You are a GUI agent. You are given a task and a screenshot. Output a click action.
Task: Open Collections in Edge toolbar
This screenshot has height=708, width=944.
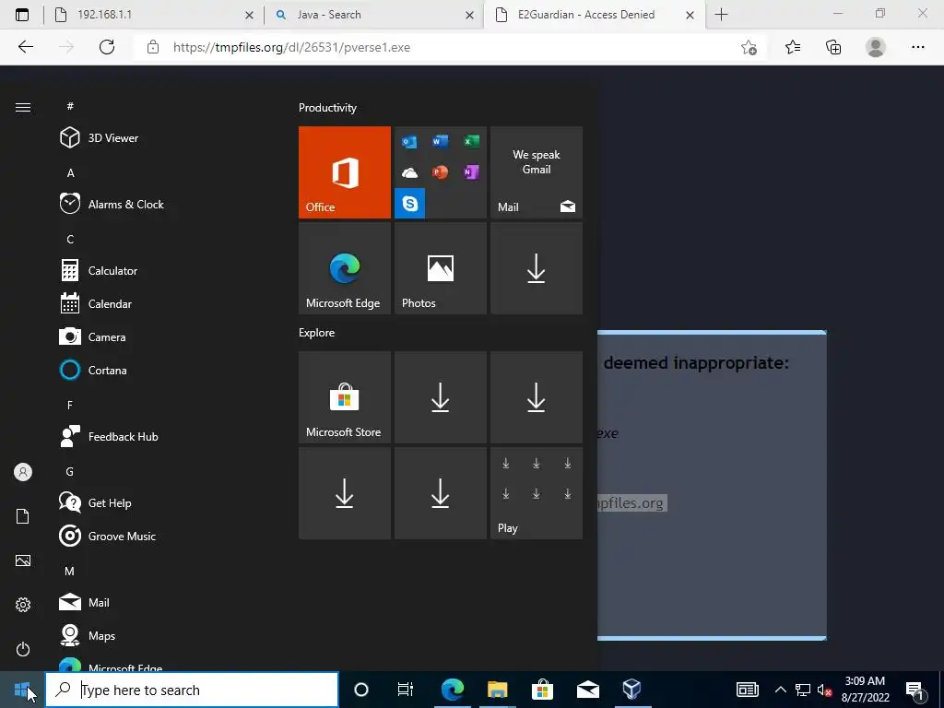point(833,47)
